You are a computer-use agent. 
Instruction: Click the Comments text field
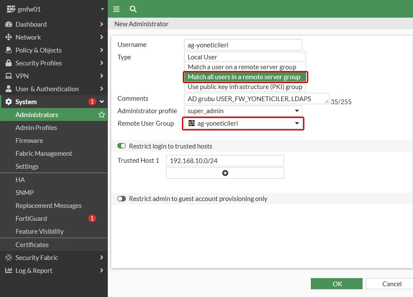257,99
